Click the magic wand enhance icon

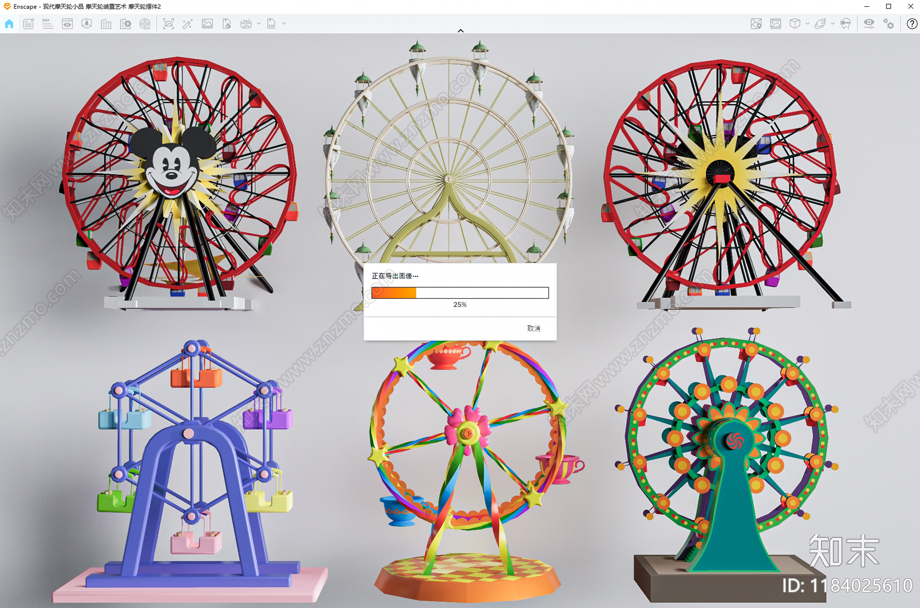[x=187, y=24]
